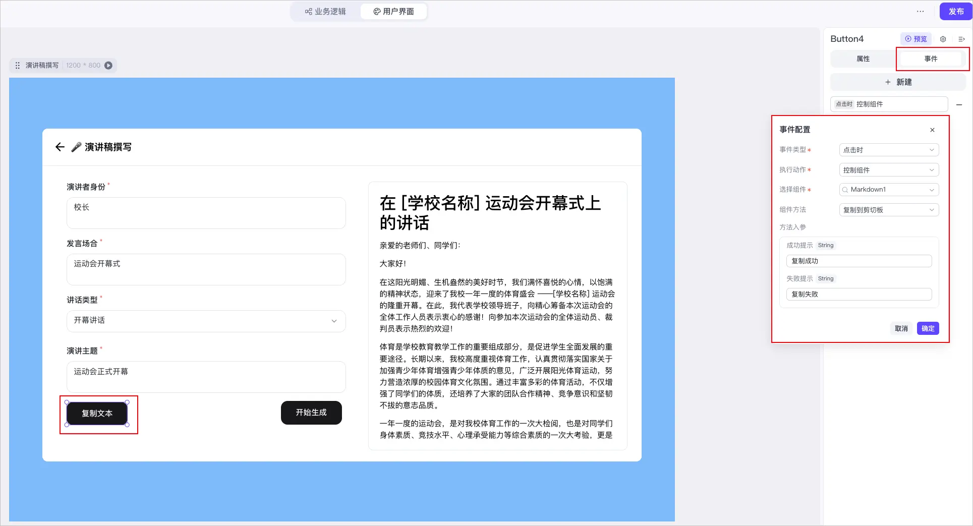The height and width of the screenshot is (526, 973).
Task: Open the 选择组件 dropdown showing Markdown1
Action: [889, 190]
